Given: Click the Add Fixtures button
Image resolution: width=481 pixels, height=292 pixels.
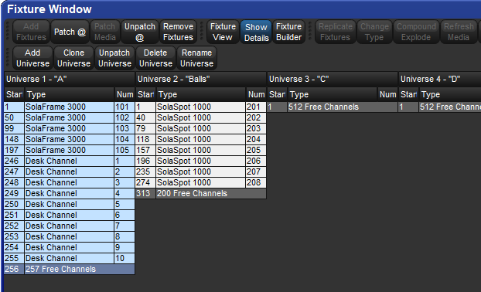Looking at the screenshot, I should (x=31, y=32).
